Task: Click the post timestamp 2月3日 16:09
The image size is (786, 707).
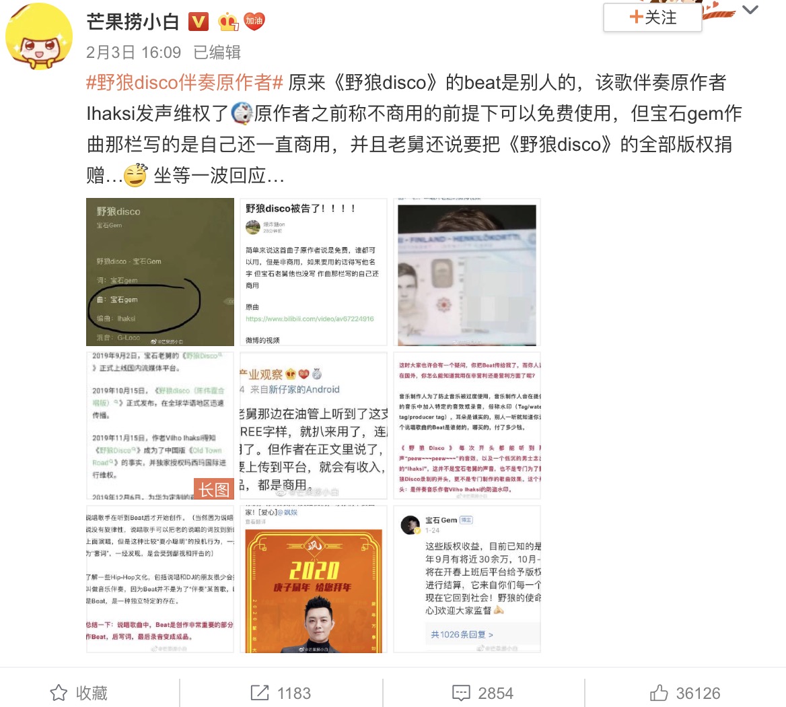Action: pyautogui.click(x=133, y=52)
